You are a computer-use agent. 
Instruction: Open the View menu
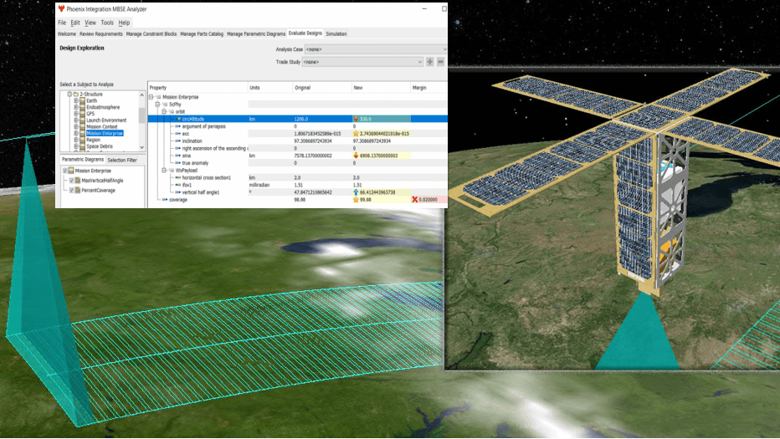pyautogui.click(x=90, y=23)
